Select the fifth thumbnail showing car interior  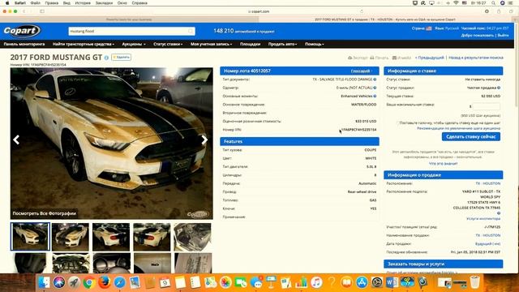[x=192, y=237]
